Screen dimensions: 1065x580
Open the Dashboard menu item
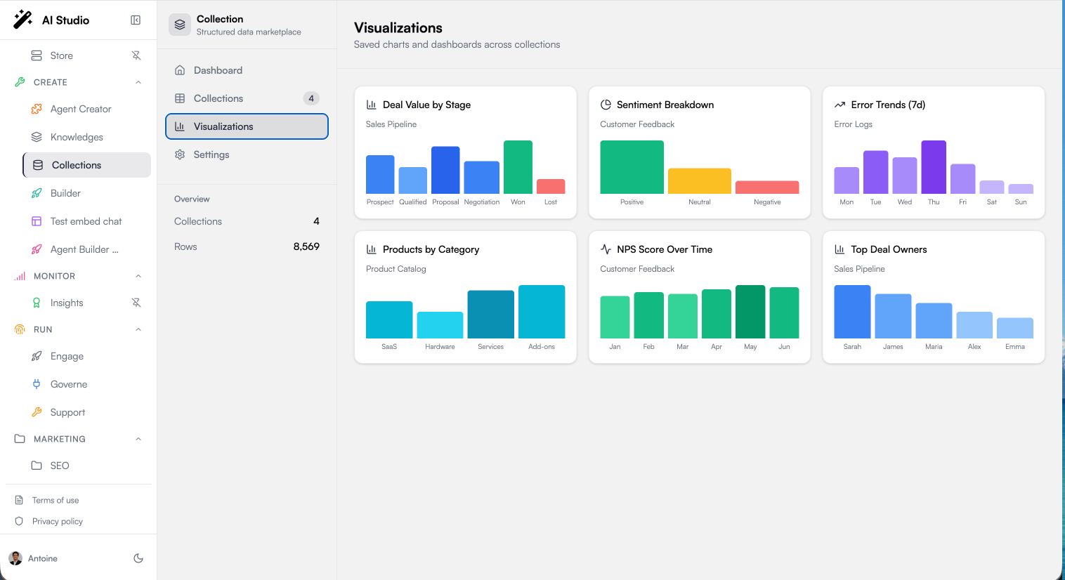pyautogui.click(x=247, y=70)
